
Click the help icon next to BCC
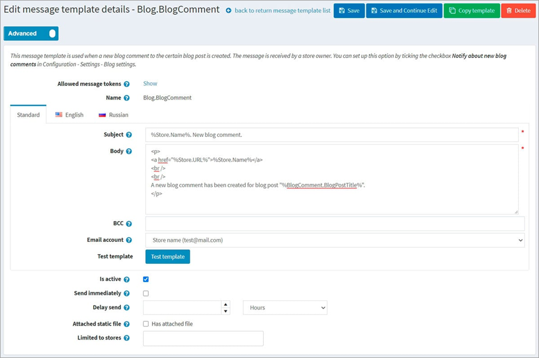[x=129, y=224]
